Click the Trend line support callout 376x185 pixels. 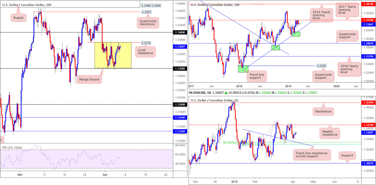[x=257, y=76]
